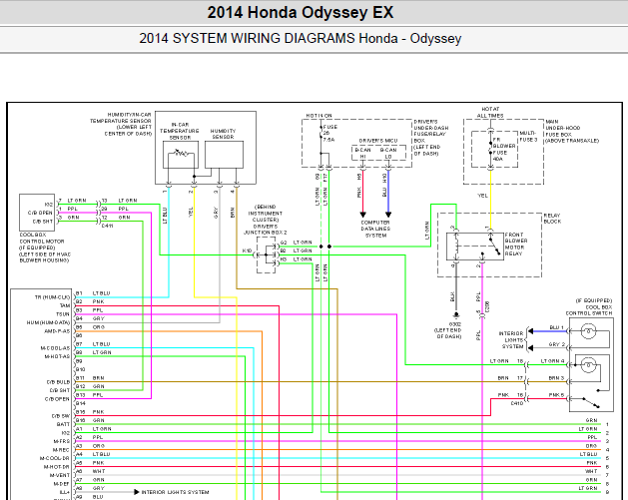Select the B-CAN LO terminal label
The width and height of the screenshot is (628, 500).
pyautogui.click(x=388, y=153)
